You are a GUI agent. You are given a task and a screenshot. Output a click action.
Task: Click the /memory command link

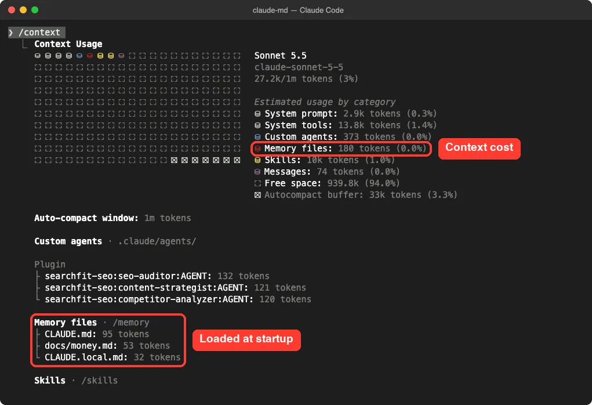pyautogui.click(x=131, y=323)
